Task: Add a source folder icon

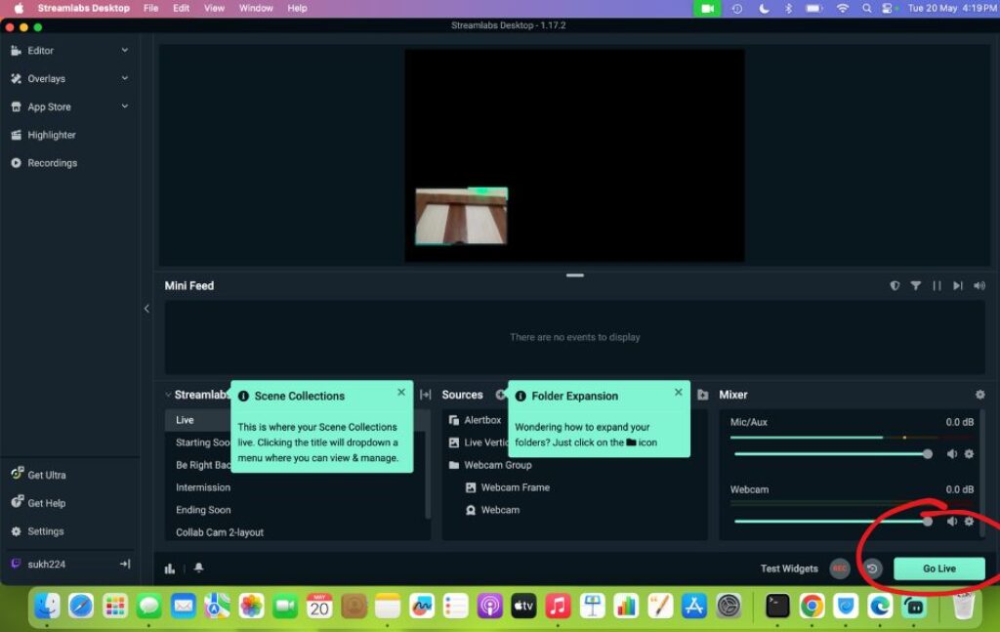Action: coord(703,395)
